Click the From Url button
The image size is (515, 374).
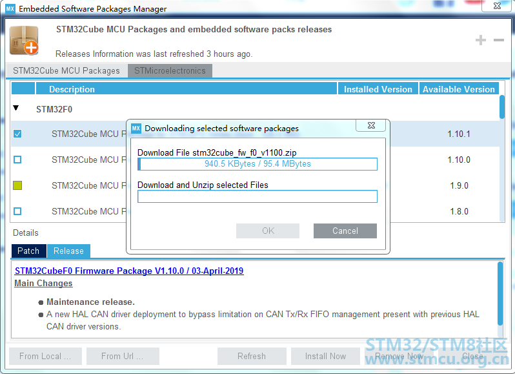(123, 357)
